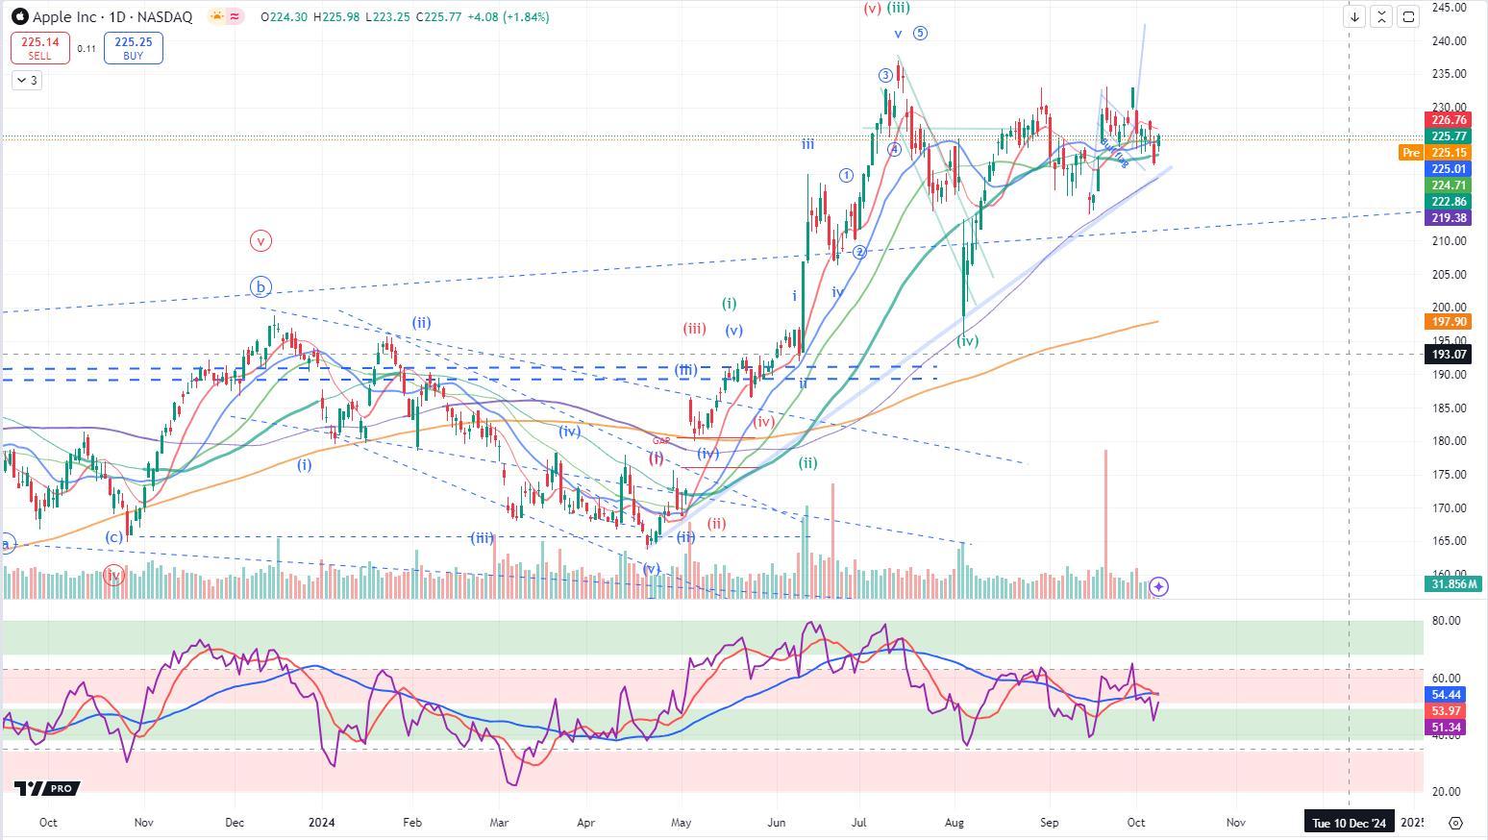Click the 2024 label on time axis
1488x840 pixels.
pyautogui.click(x=321, y=823)
